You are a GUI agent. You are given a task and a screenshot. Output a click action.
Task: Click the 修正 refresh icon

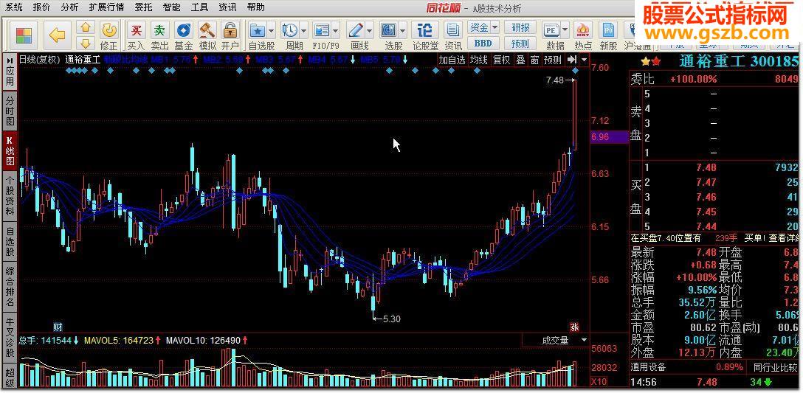[x=108, y=30]
